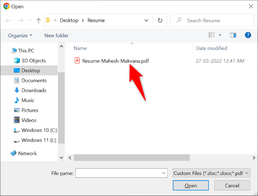Click the Windows 10 drive icon

coord(17,131)
